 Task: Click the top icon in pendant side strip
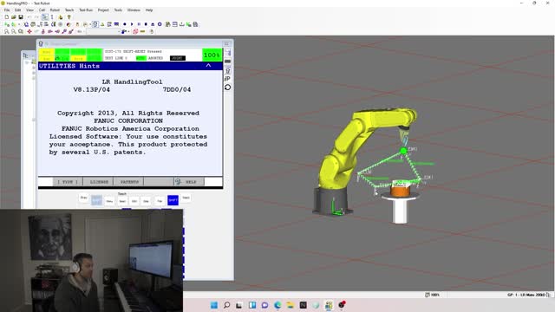(x=227, y=53)
